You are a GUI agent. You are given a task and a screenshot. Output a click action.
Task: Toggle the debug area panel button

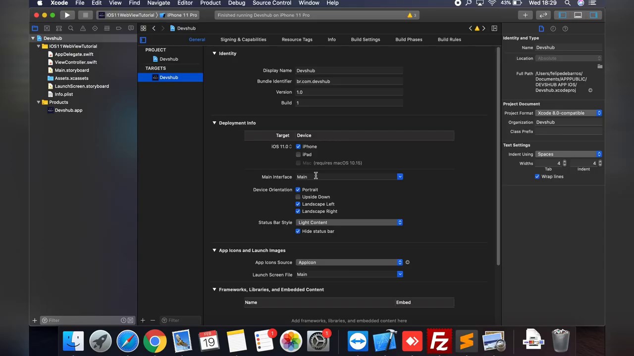[578, 15]
